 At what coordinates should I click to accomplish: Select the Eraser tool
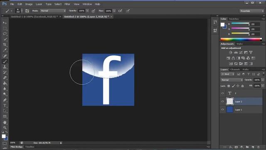pyautogui.click(x=5, y=78)
